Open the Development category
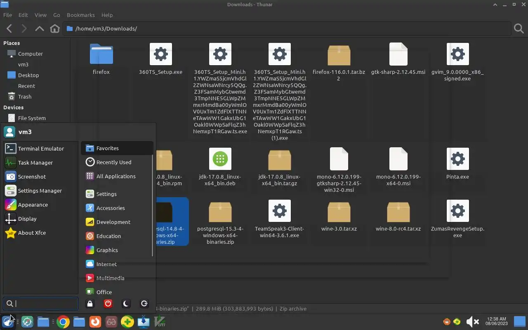Image resolution: width=528 pixels, height=330 pixels. 117,222
